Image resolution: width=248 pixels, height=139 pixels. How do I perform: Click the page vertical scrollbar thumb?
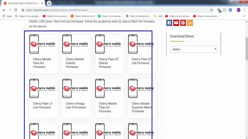tap(247, 49)
